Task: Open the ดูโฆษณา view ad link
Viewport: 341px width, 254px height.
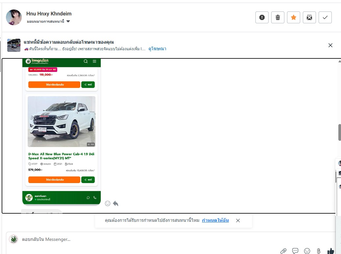Action: tap(157, 49)
